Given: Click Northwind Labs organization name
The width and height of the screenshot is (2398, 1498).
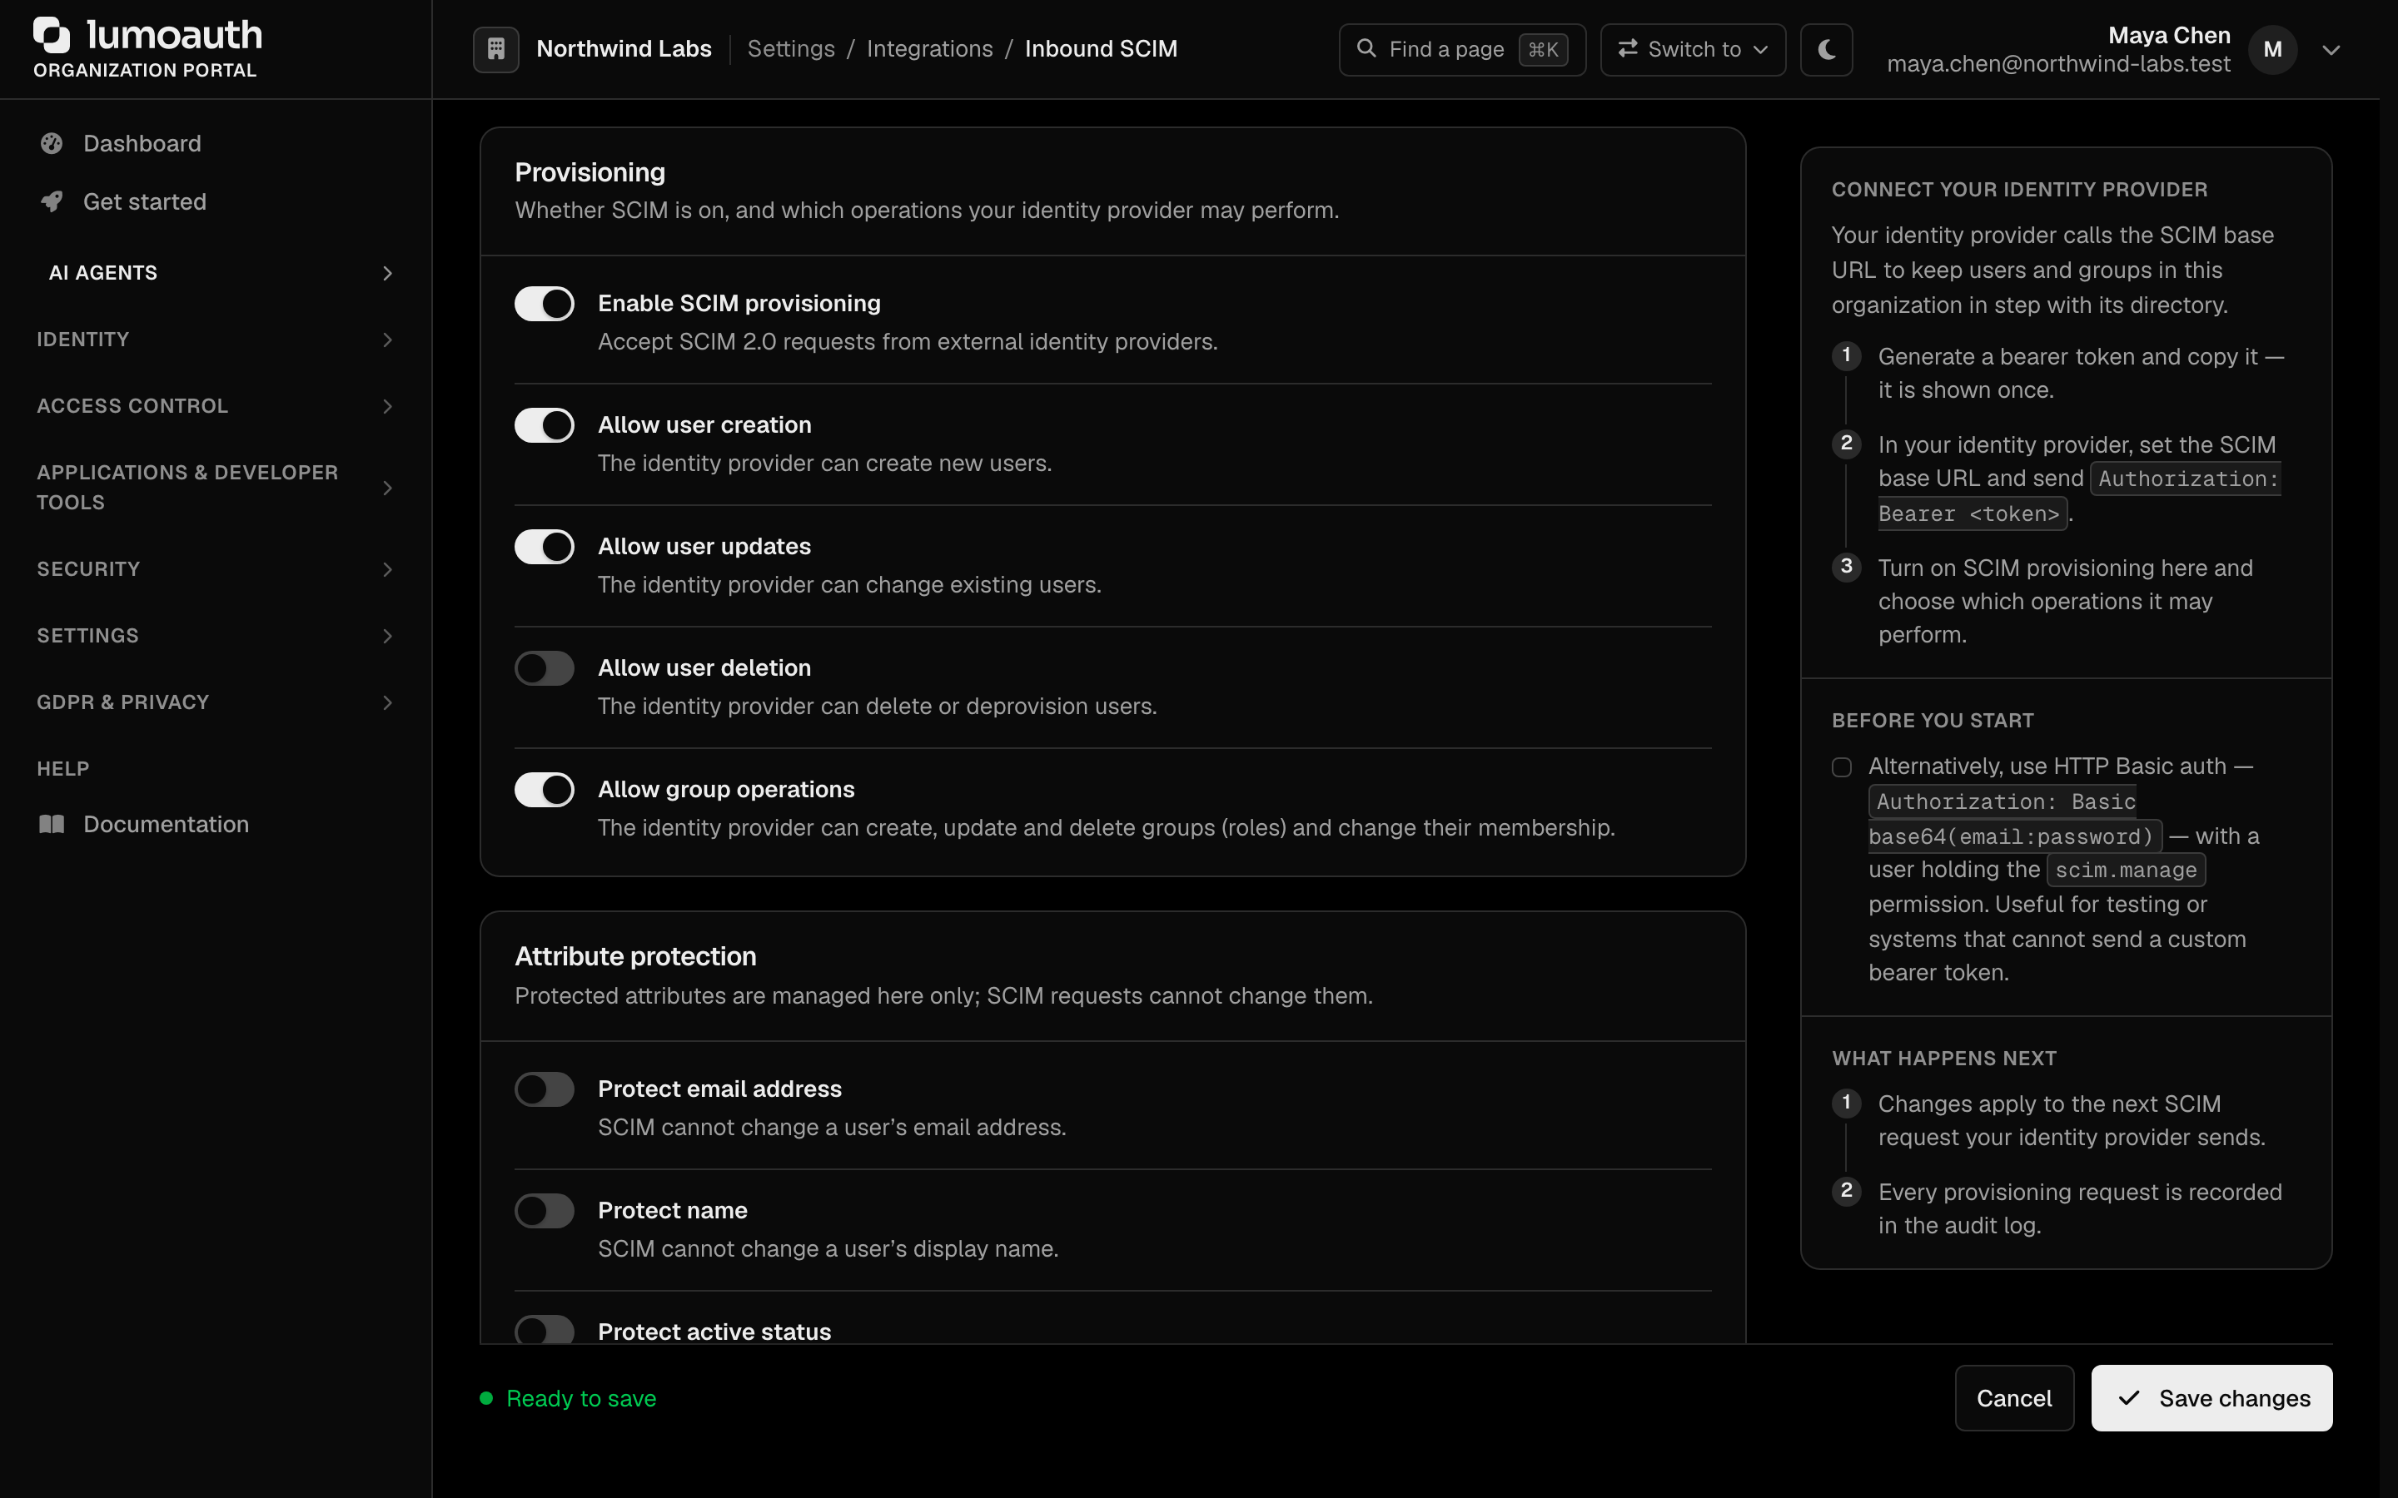Looking at the screenshot, I should [624, 48].
